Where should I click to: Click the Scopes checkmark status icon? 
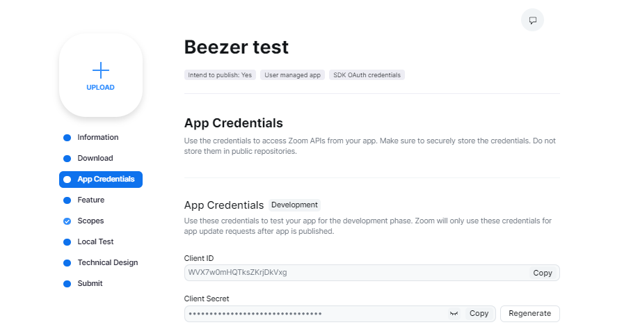point(67,221)
